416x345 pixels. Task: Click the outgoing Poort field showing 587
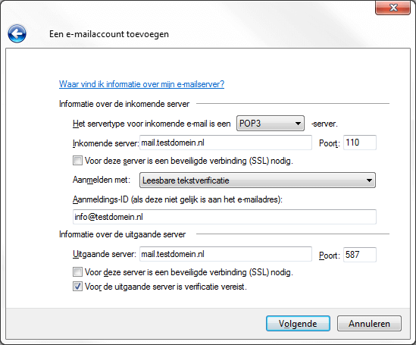pyautogui.click(x=360, y=255)
